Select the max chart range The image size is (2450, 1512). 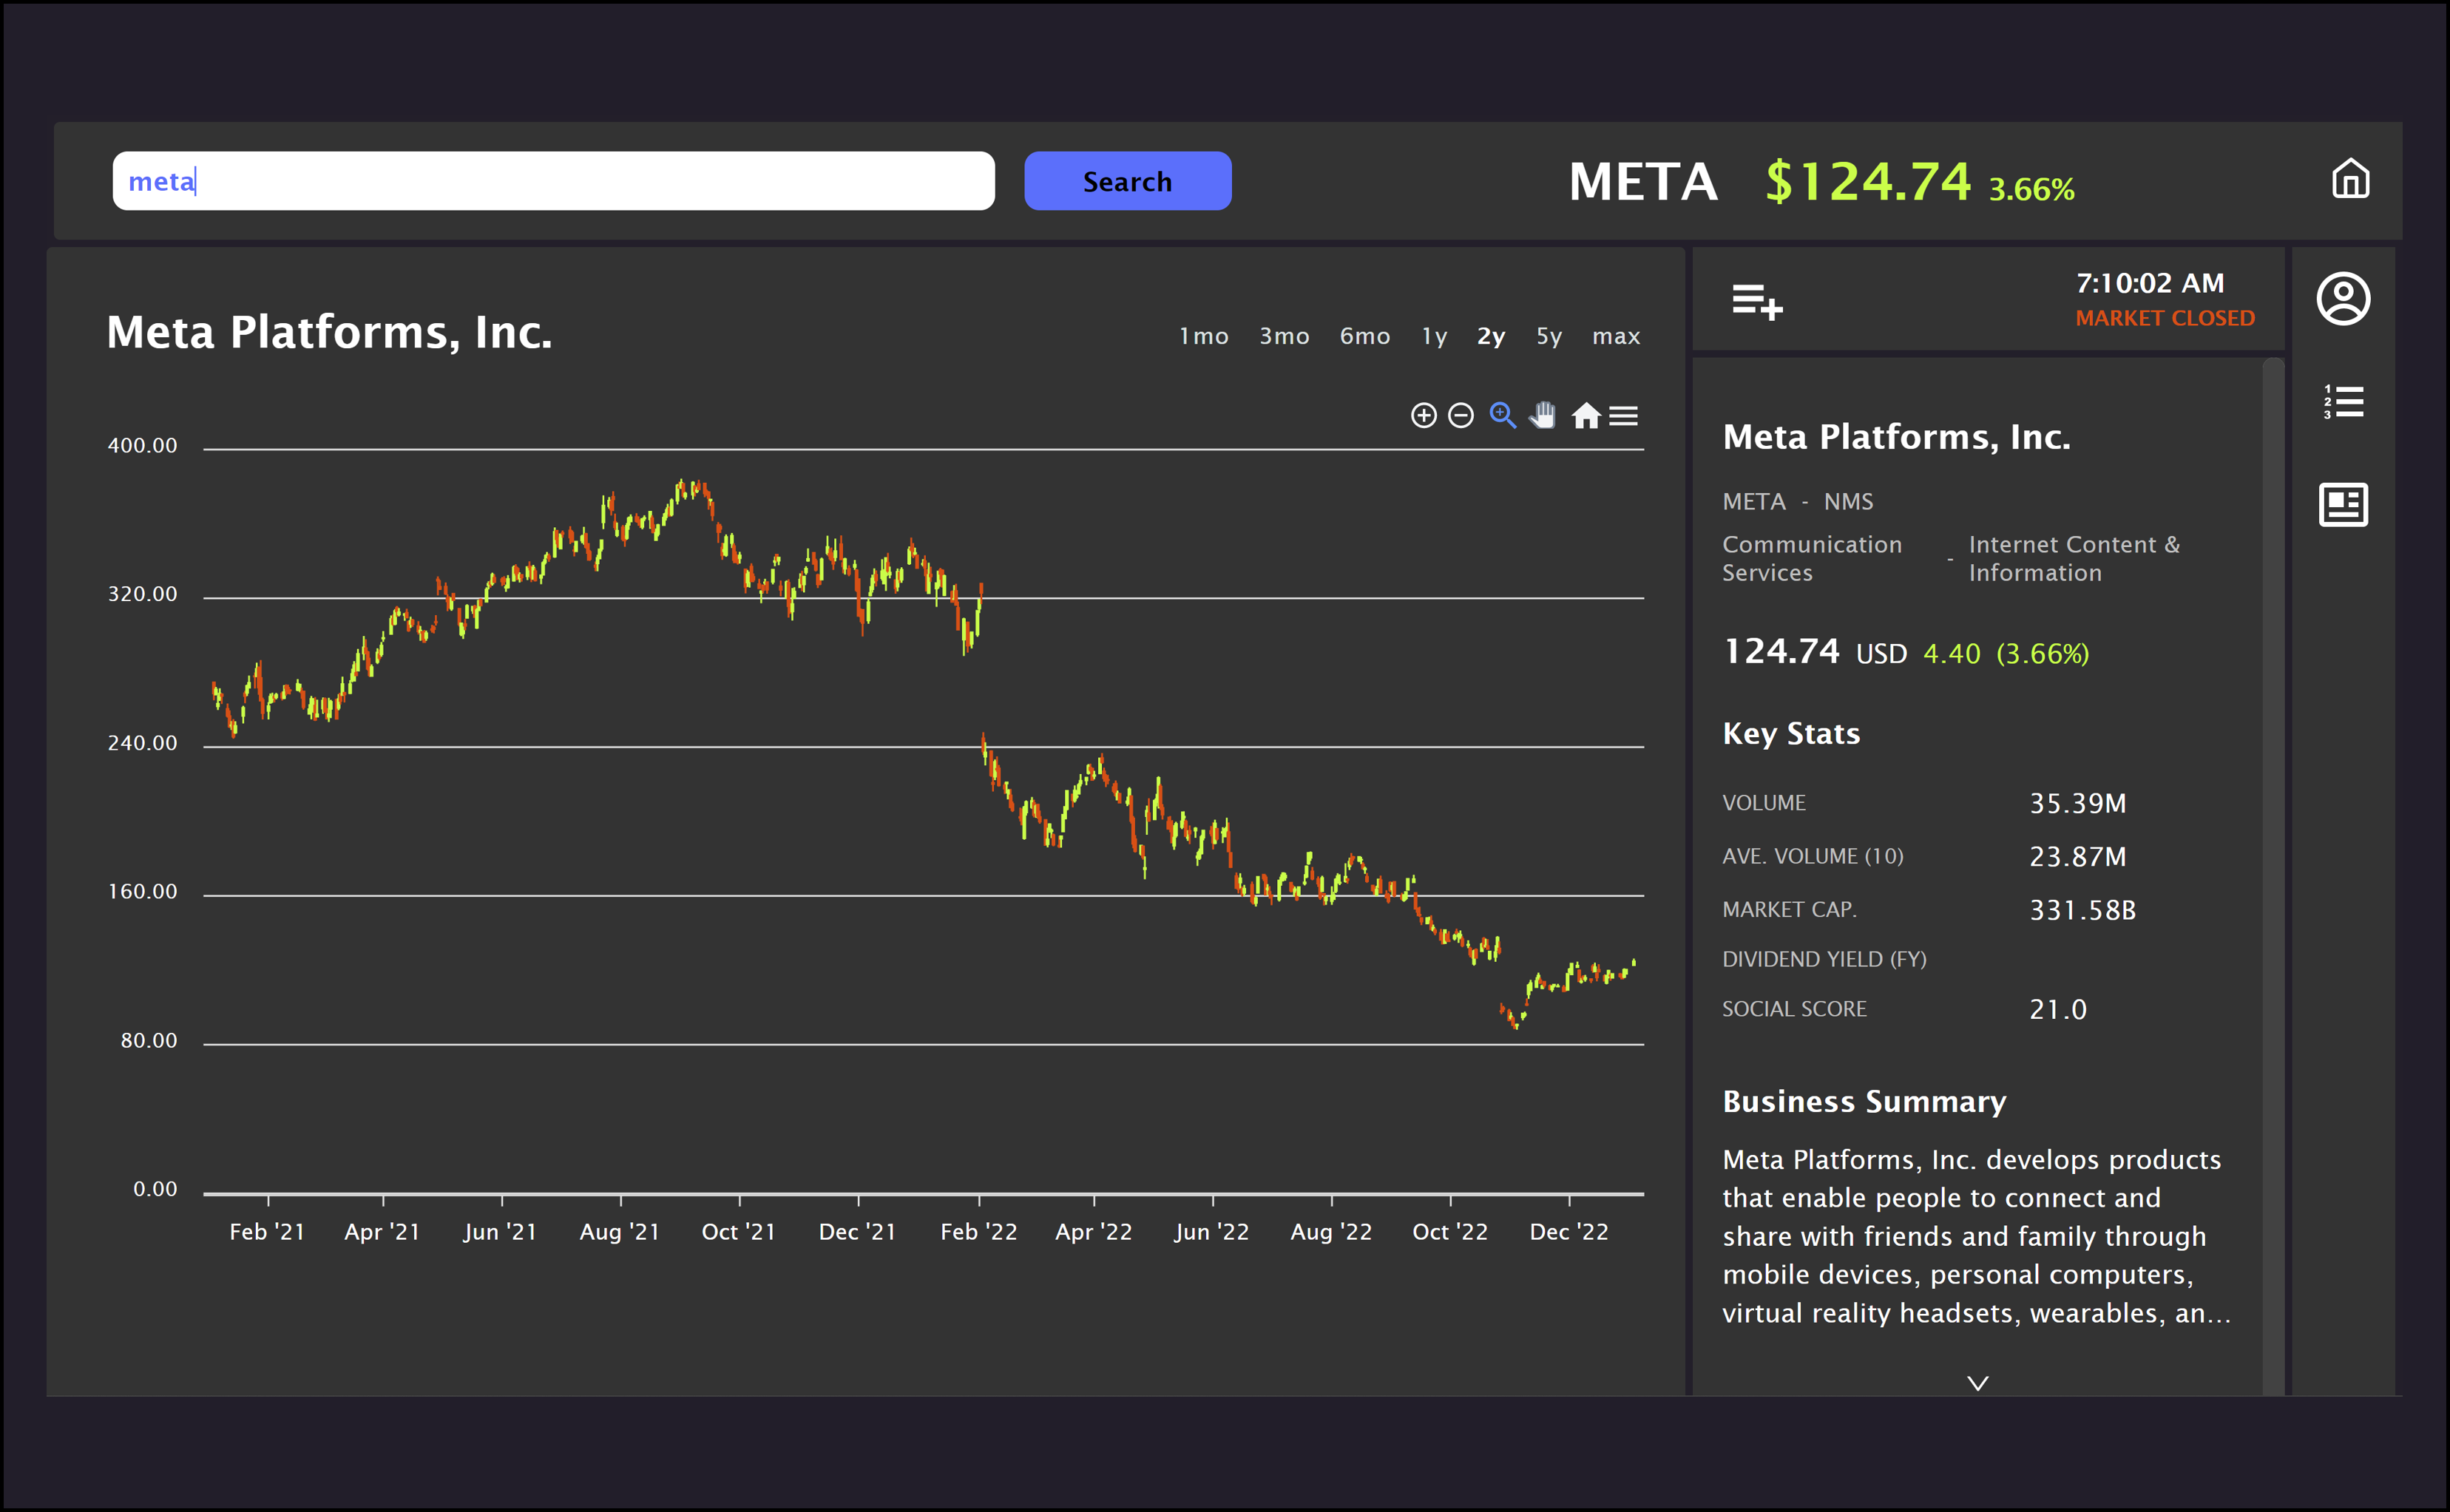pyautogui.click(x=1616, y=337)
